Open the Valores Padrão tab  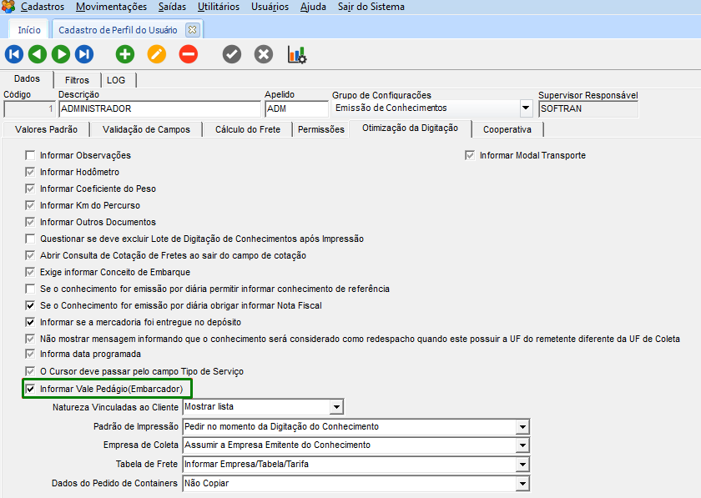click(x=46, y=129)
